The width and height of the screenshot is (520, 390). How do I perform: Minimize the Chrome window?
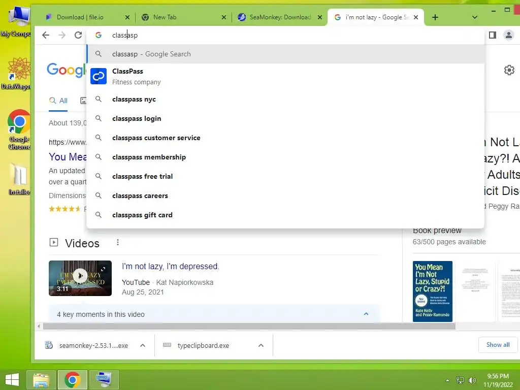[x=494, y=11]
